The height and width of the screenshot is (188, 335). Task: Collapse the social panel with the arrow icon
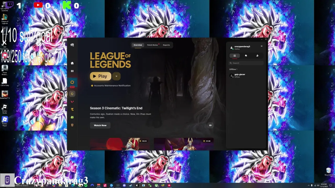click(x=261, y=46)
